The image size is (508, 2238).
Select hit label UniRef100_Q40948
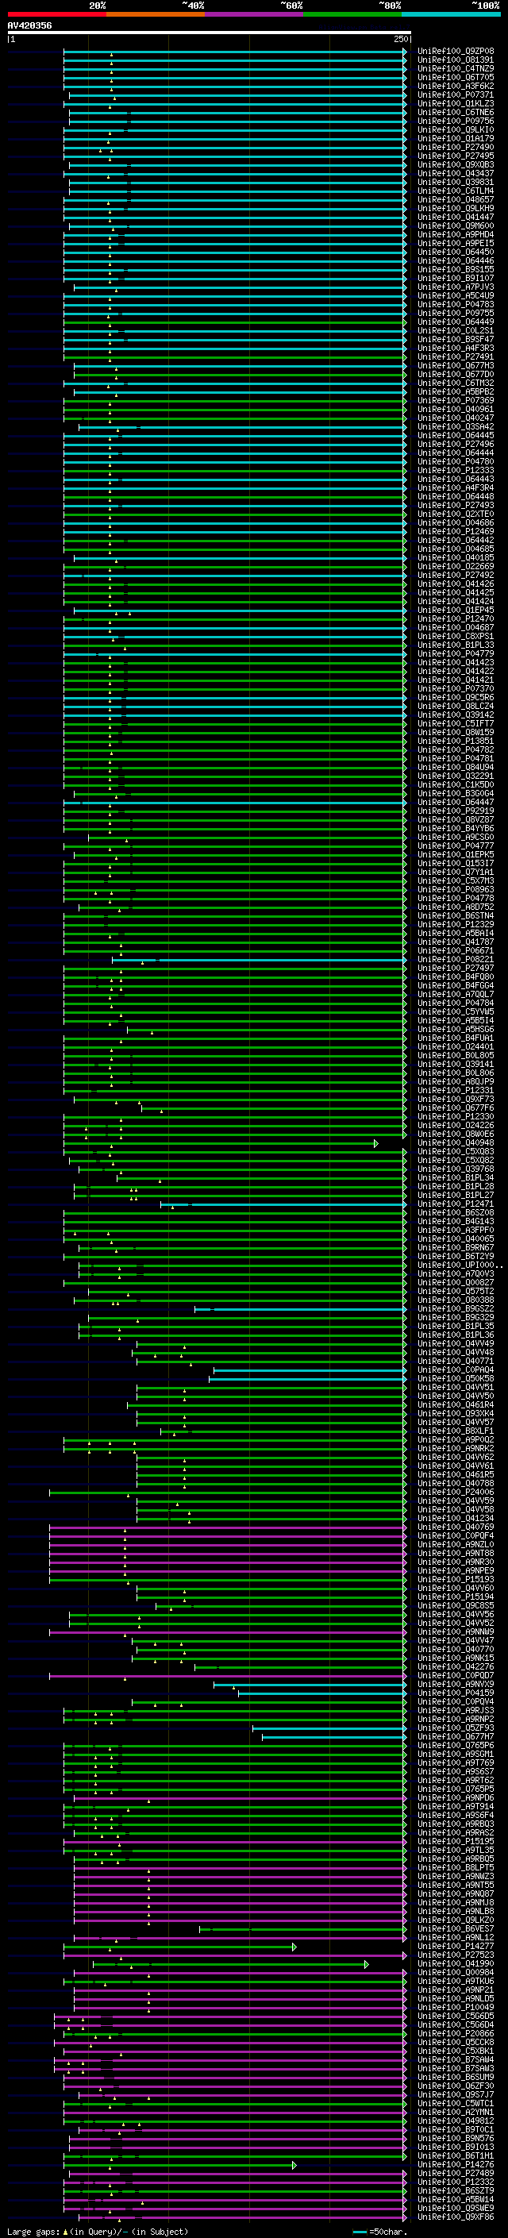pos(456,1143)
